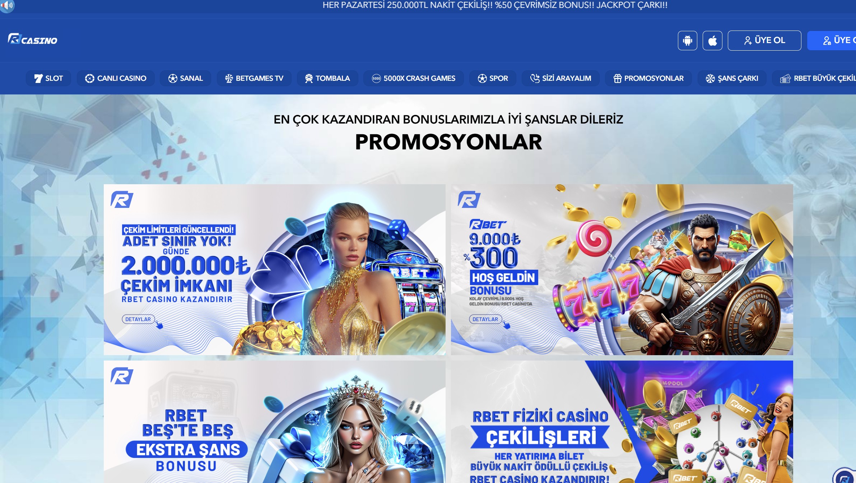Open the Beş'te Beş Ekstra Şans banner
This screenshot has height=483, width=856.
pos(275,422)
